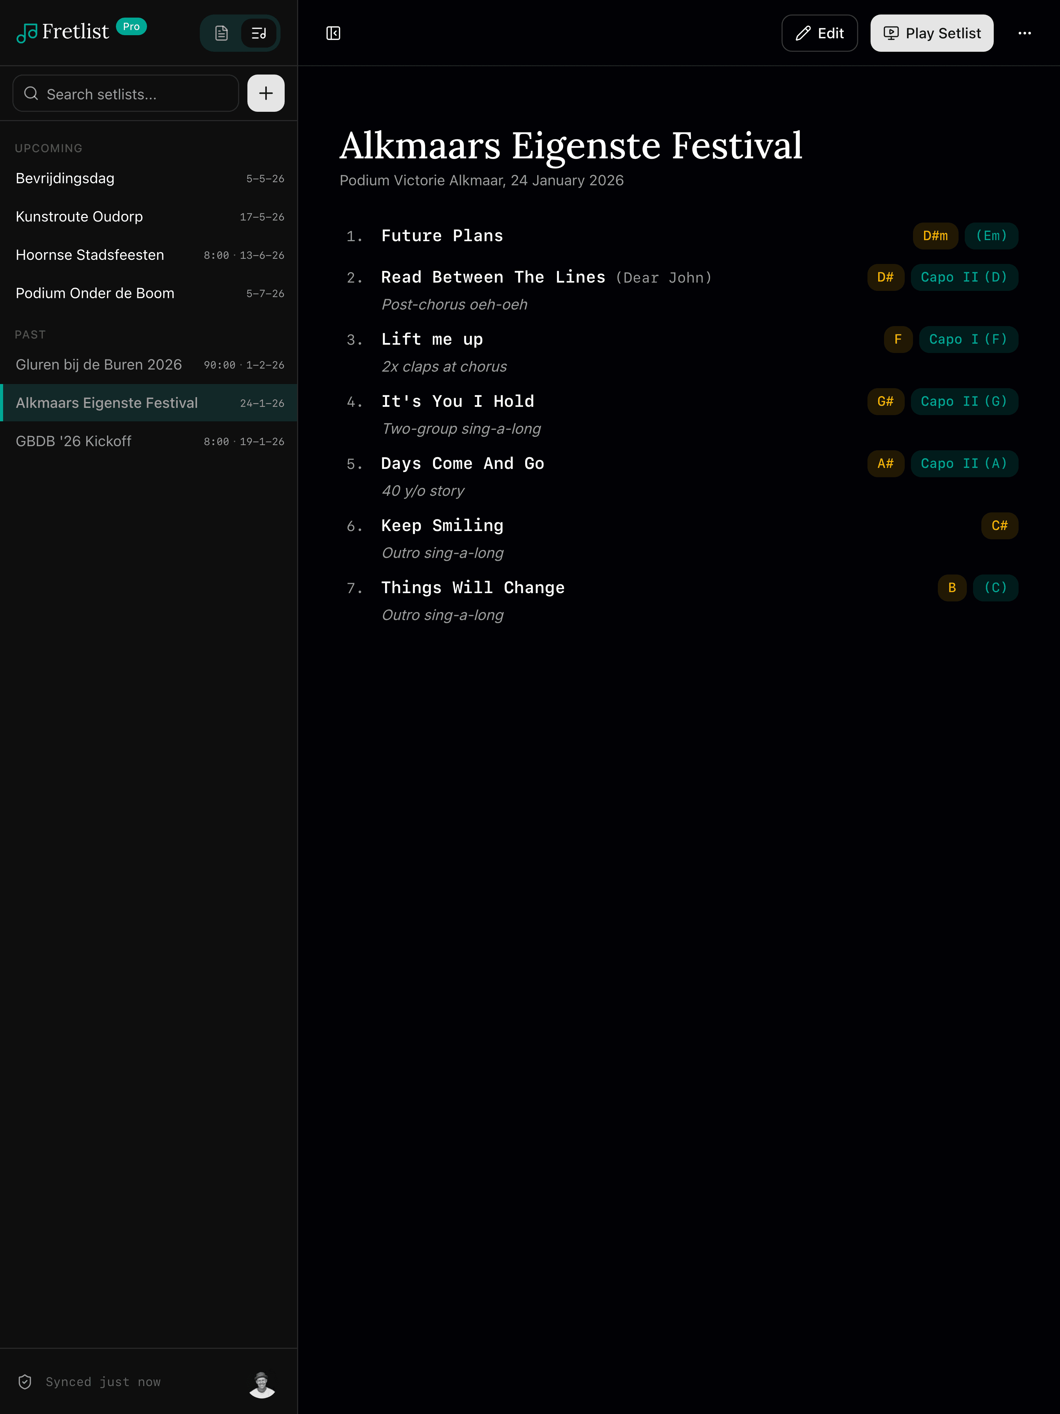Focus the Search setlists field
The image size is (1060, 1414).
[x=126, y=94]
